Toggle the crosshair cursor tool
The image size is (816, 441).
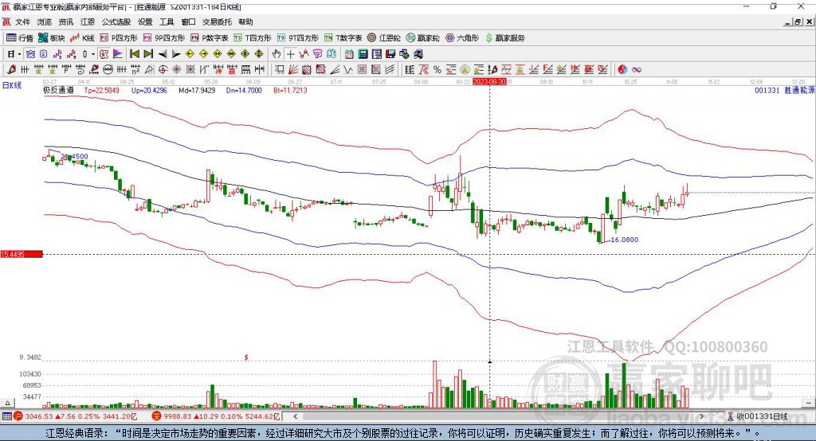pyautogui.click(x=290, y=54)
